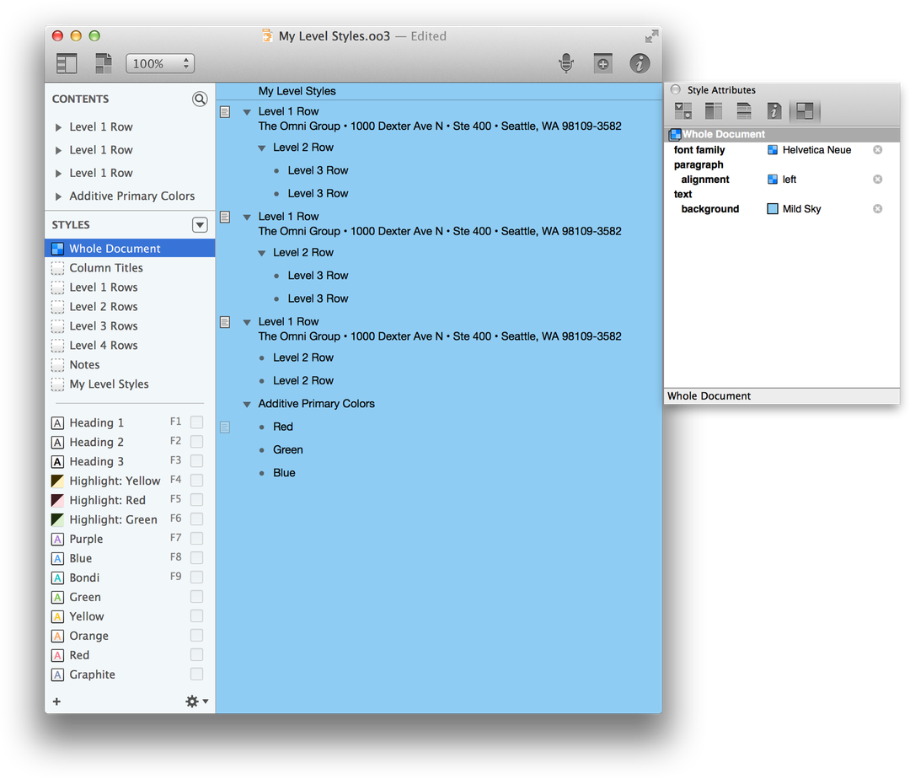Collapse the first Level 1 Row in outline

[x=247, y=112]
